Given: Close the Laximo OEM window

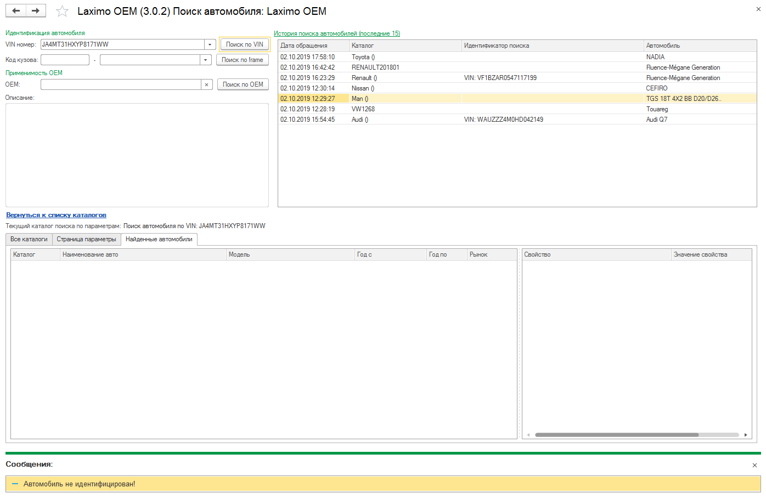Looking at the screenshot, I should point(758,9).
